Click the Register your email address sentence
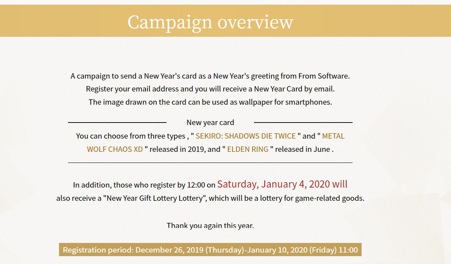This screenshot has height=264, width=451. [210, 89]
